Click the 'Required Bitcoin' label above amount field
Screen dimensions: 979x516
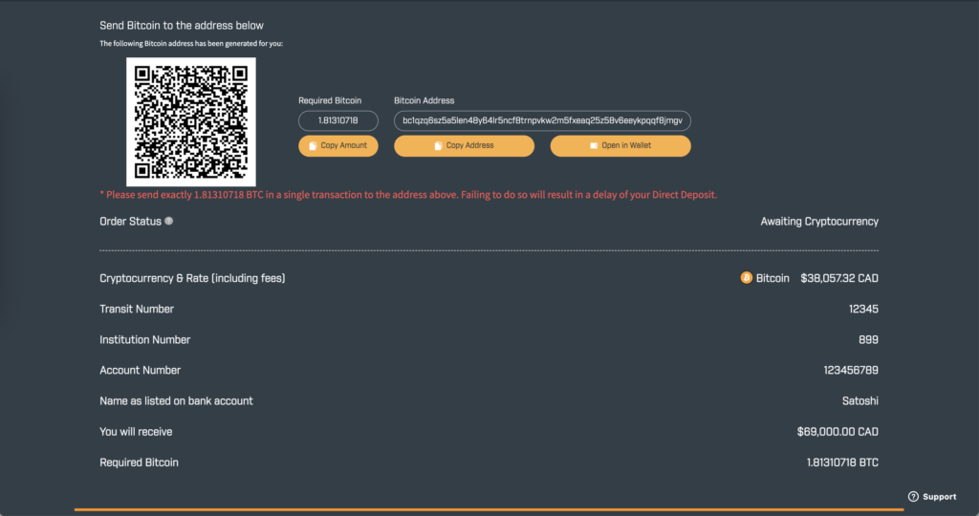[x=330, y=100]
